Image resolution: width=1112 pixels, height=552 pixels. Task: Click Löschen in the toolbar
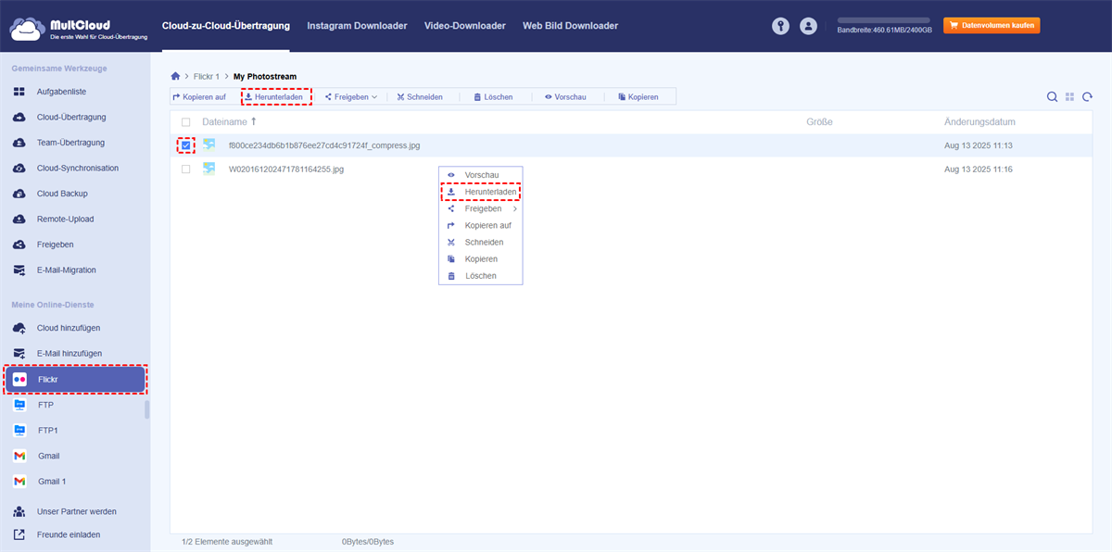click(492, 96)
